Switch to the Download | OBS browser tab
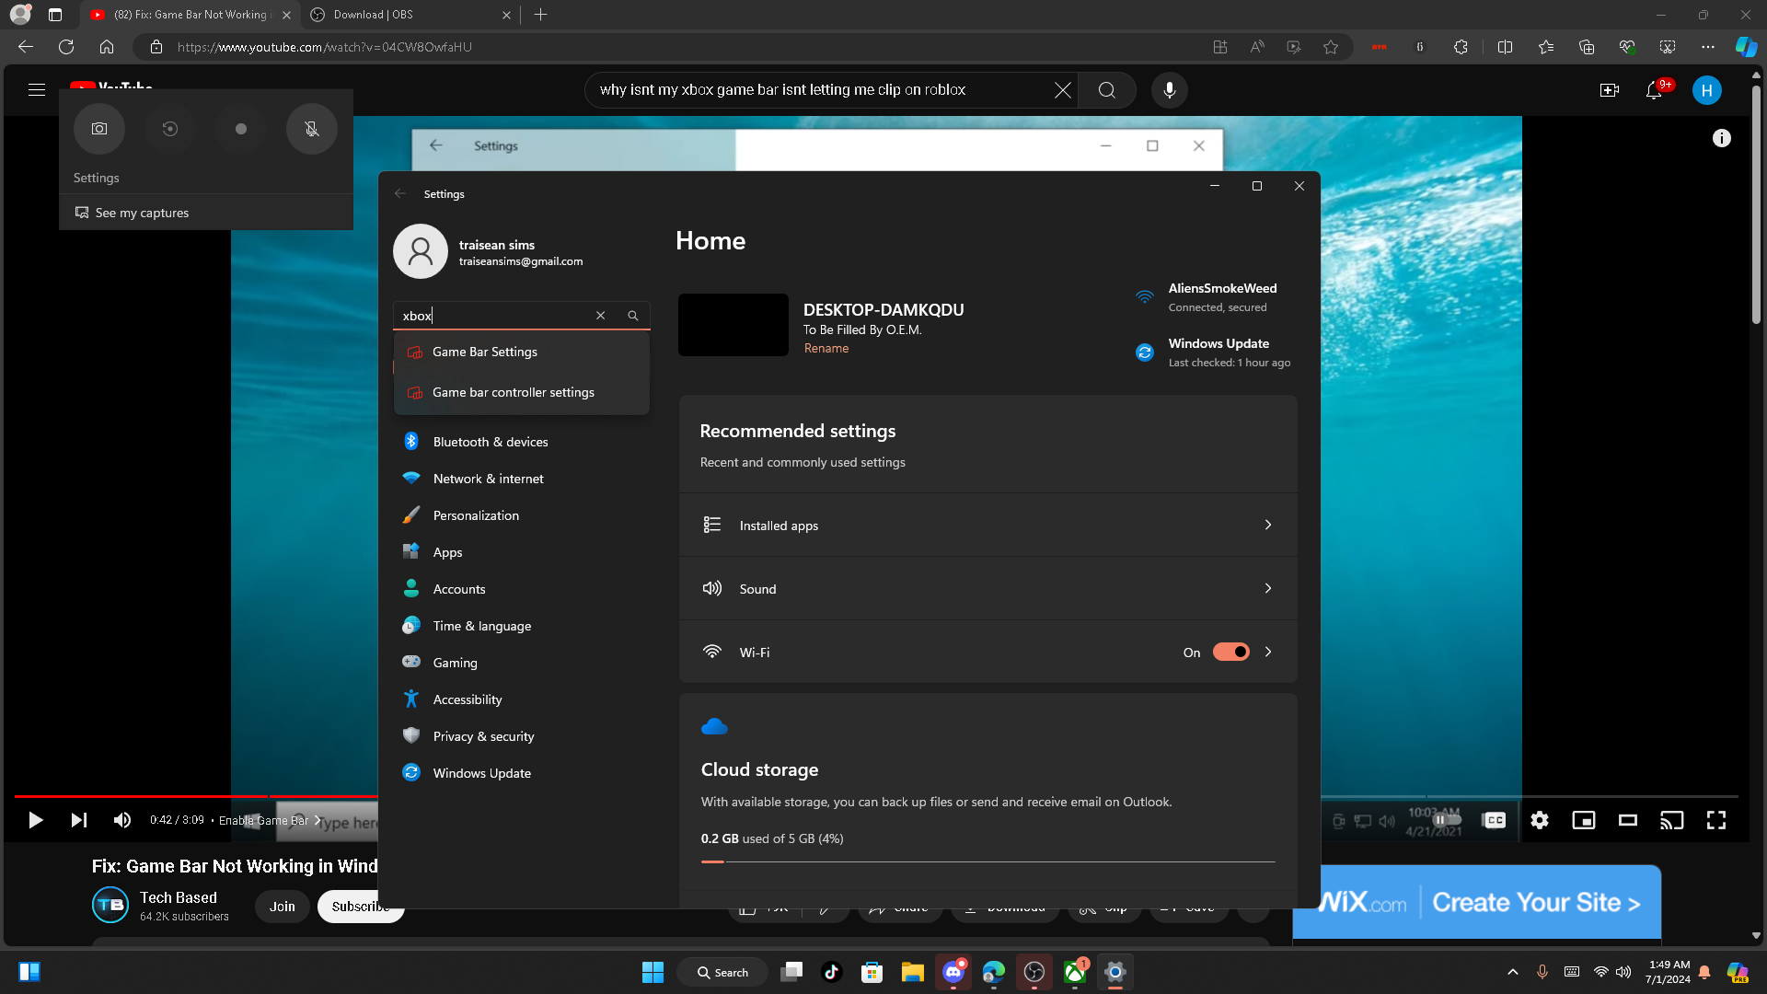 point(410,15)
